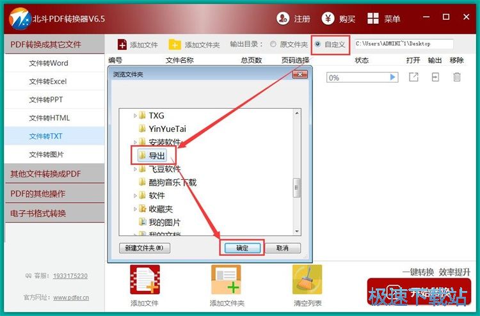480x316 pixels.
Task: Click the 编号 column header
Action: point(115,60)
